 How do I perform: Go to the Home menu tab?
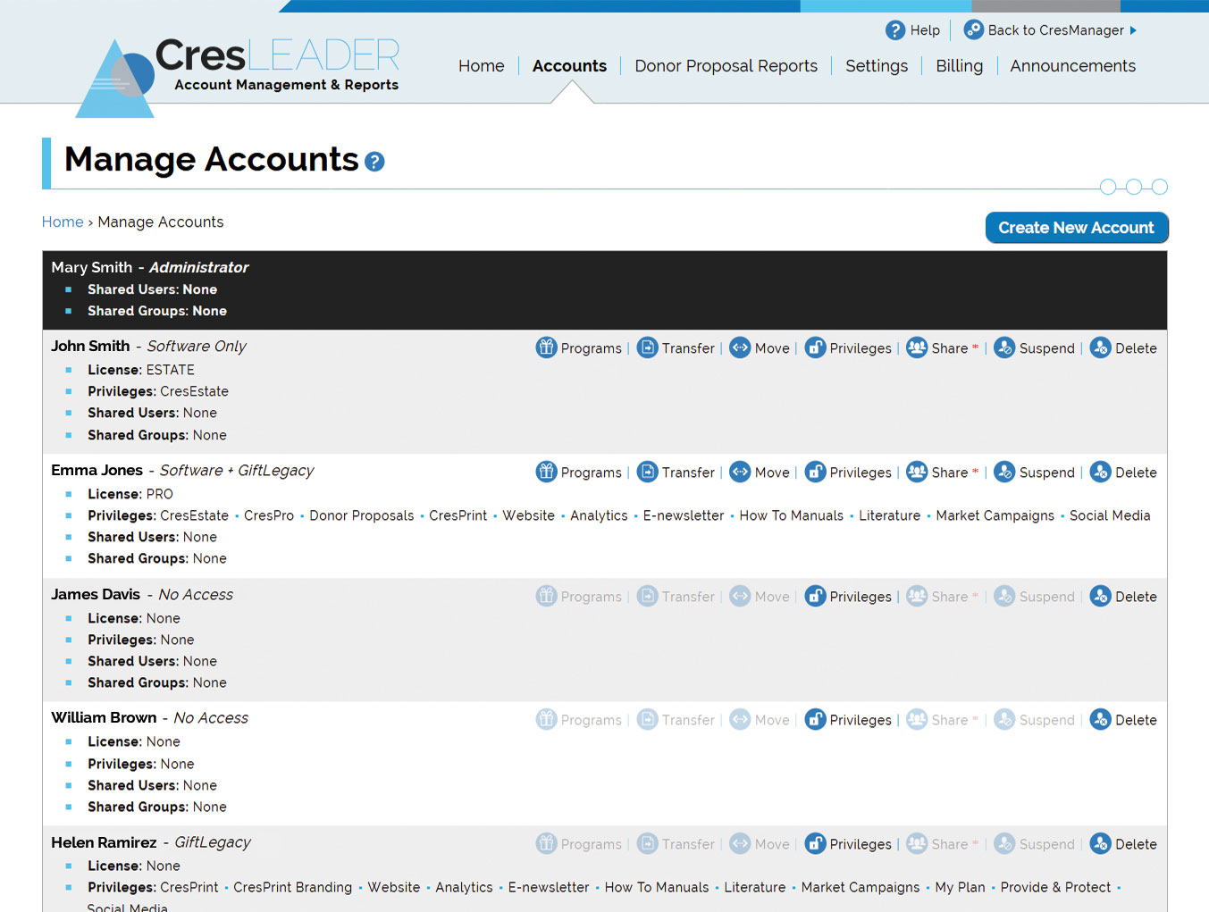tap(481, 66)
